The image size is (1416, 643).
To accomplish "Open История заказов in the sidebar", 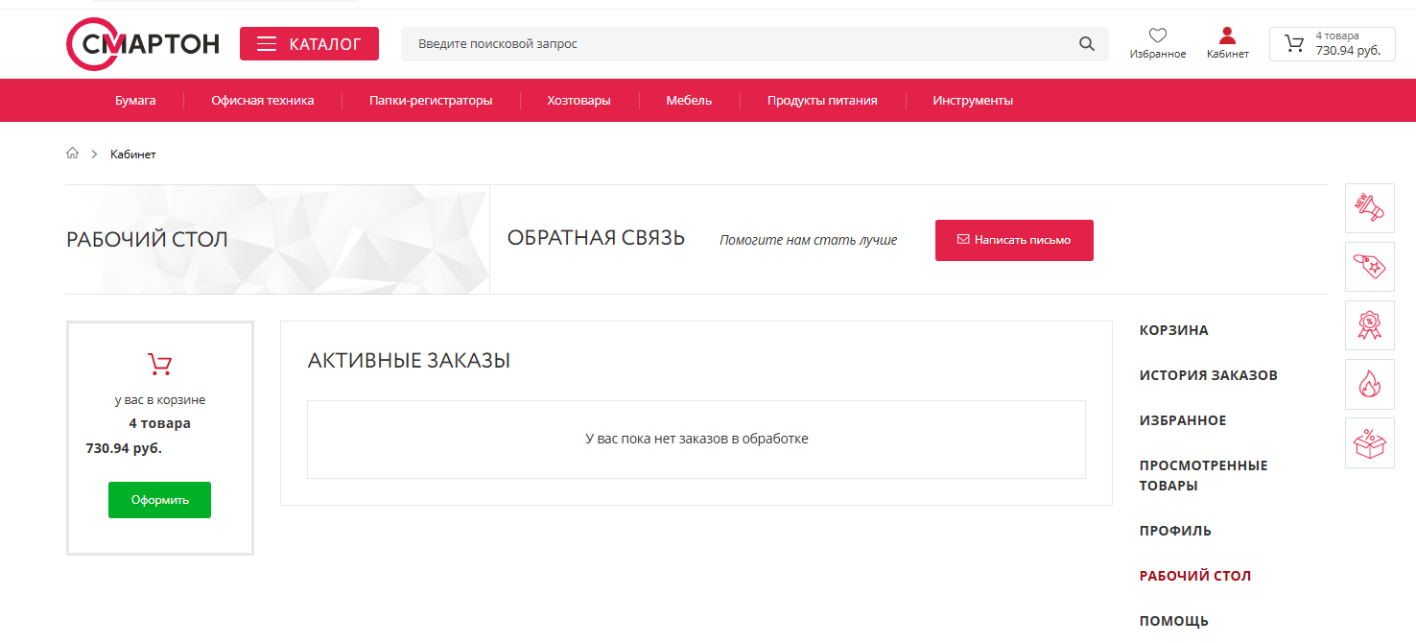I will tap(1208, 375).
